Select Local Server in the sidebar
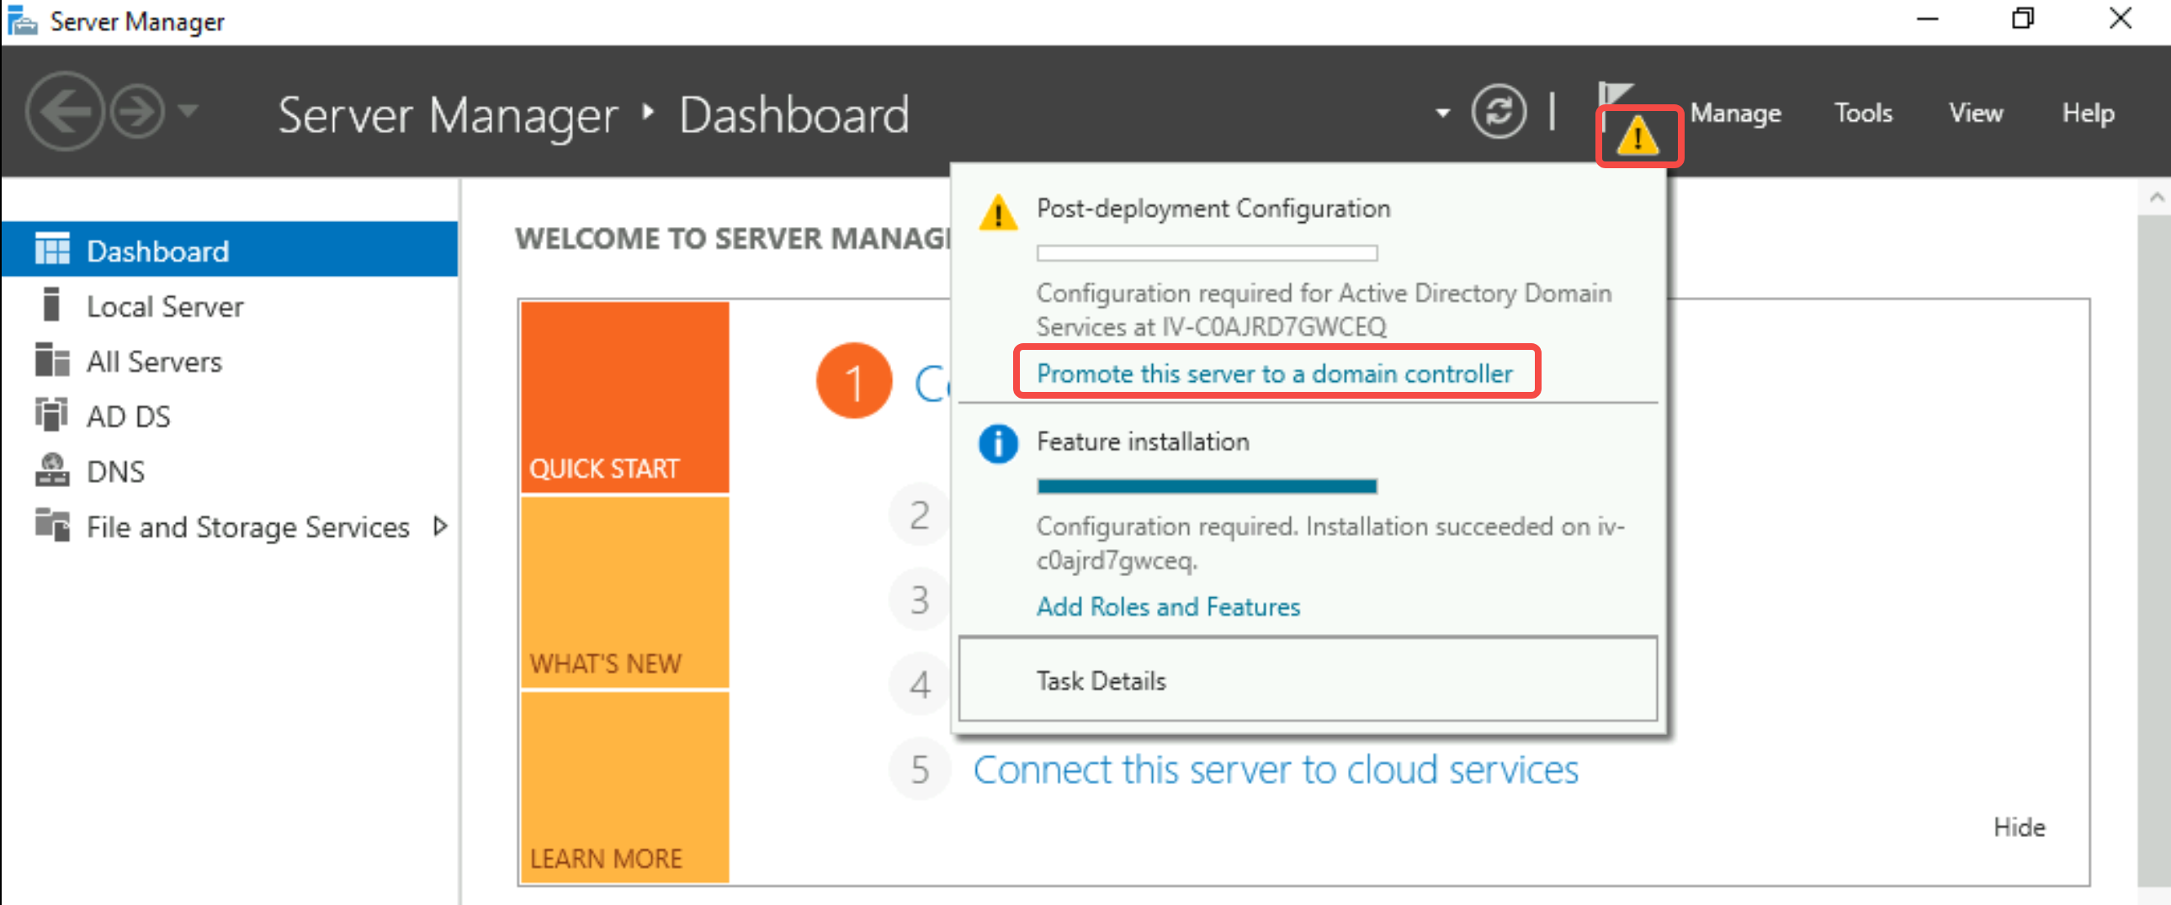Screen dimensions: 2171x905 229,306
